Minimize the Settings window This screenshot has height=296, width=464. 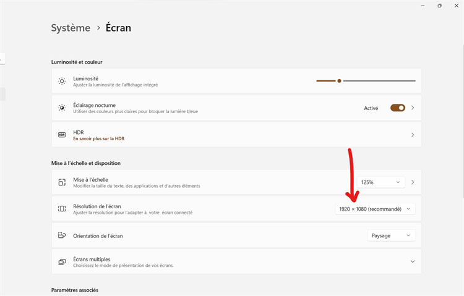tap(421, 6)
